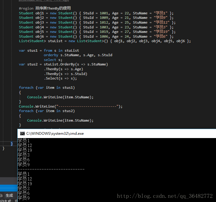Click the obj2 student declaration line

coord(96,18)
